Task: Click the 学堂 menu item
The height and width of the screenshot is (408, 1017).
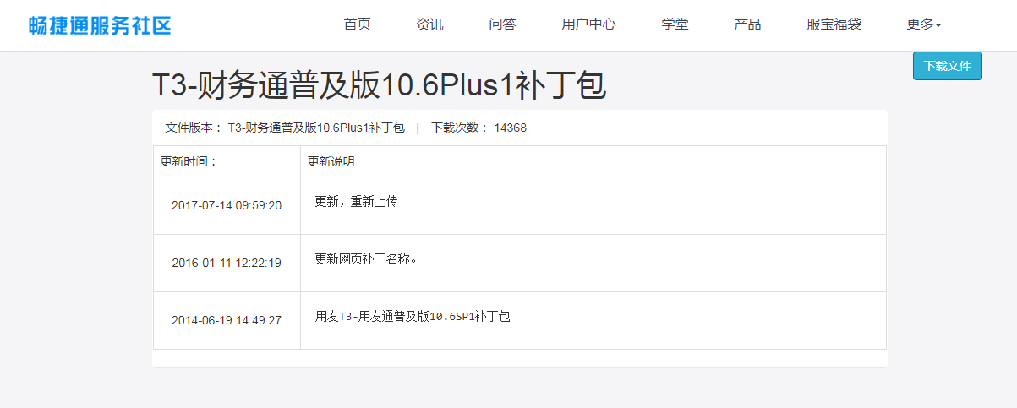Action: (x=675, y=24)
